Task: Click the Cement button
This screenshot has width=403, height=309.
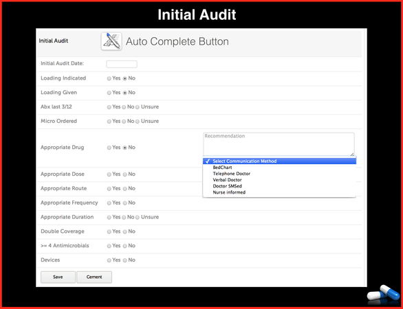Action: coord(94,277)
